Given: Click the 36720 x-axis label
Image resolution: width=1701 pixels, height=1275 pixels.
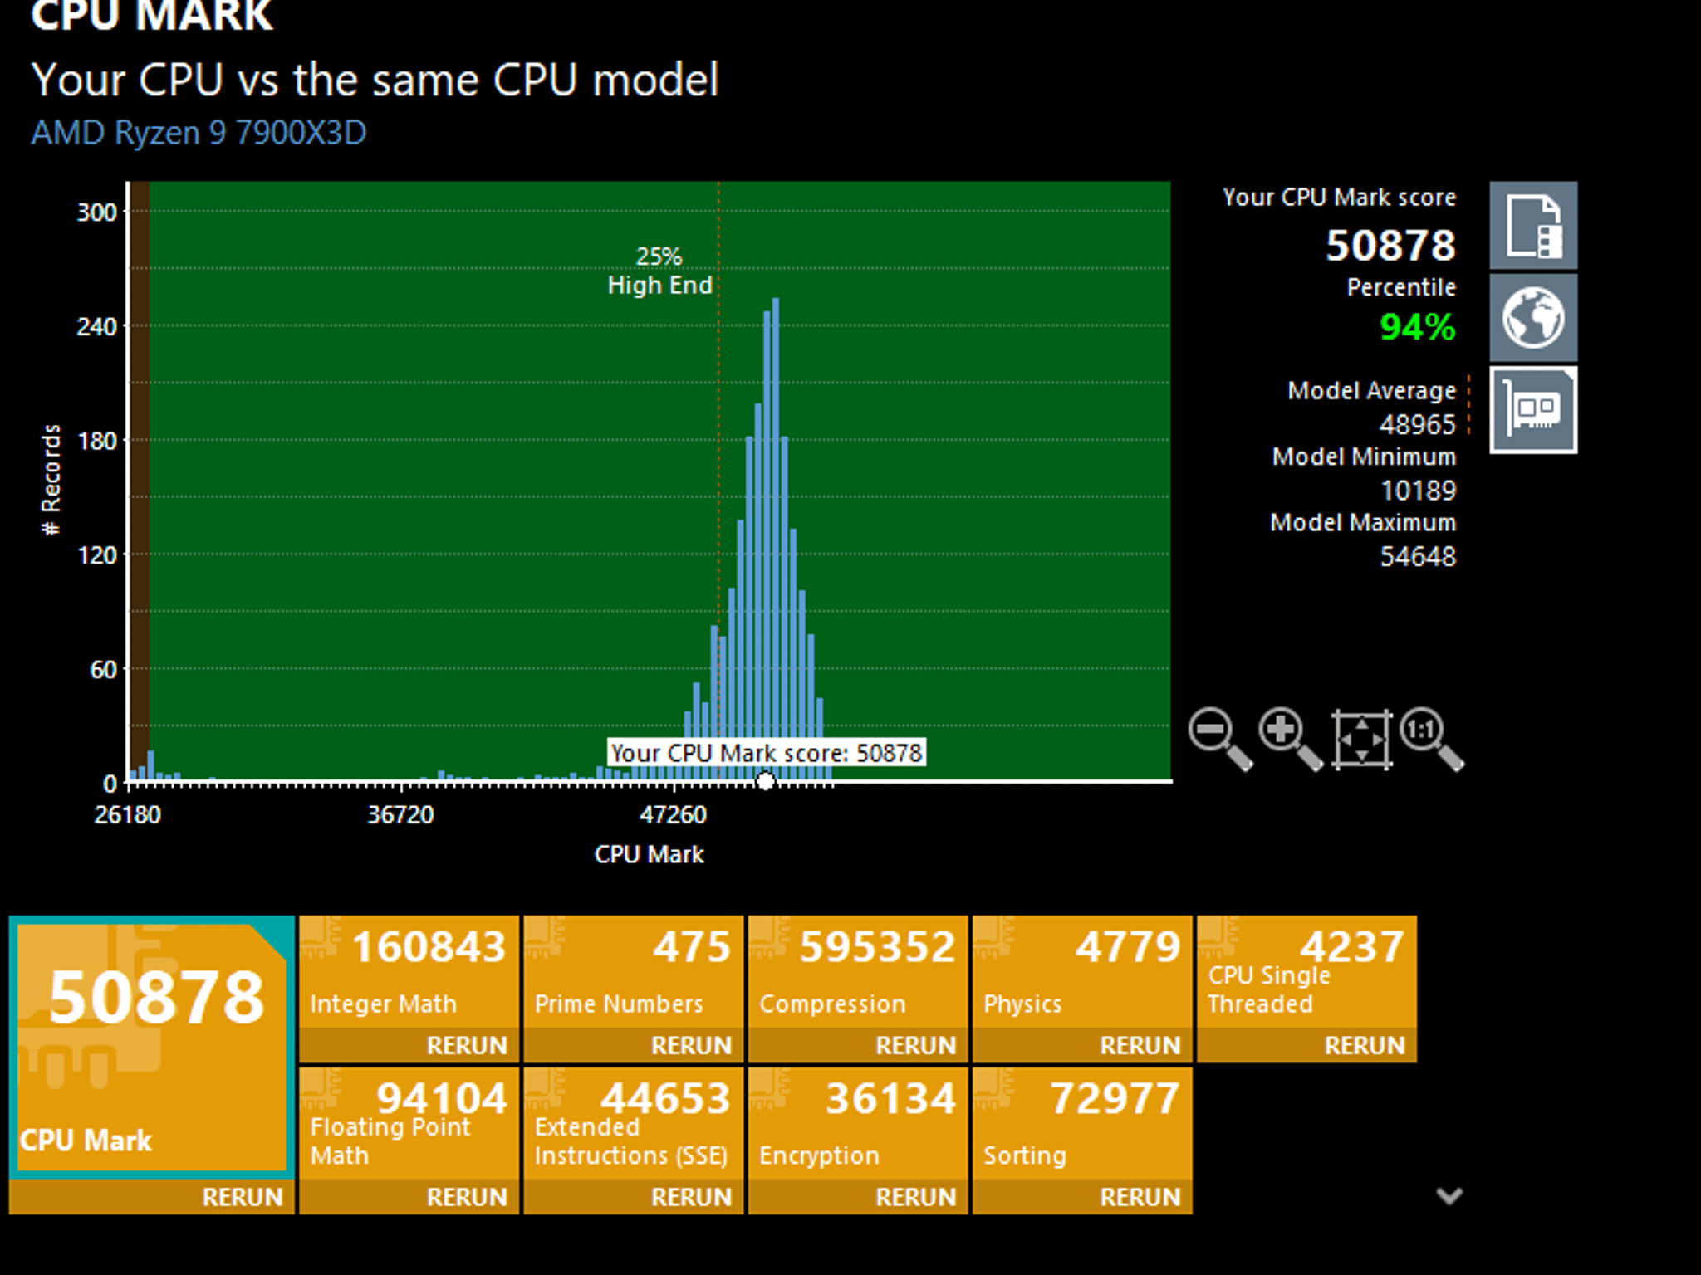Looking at the screenshot, I should (x=400, y=814).
